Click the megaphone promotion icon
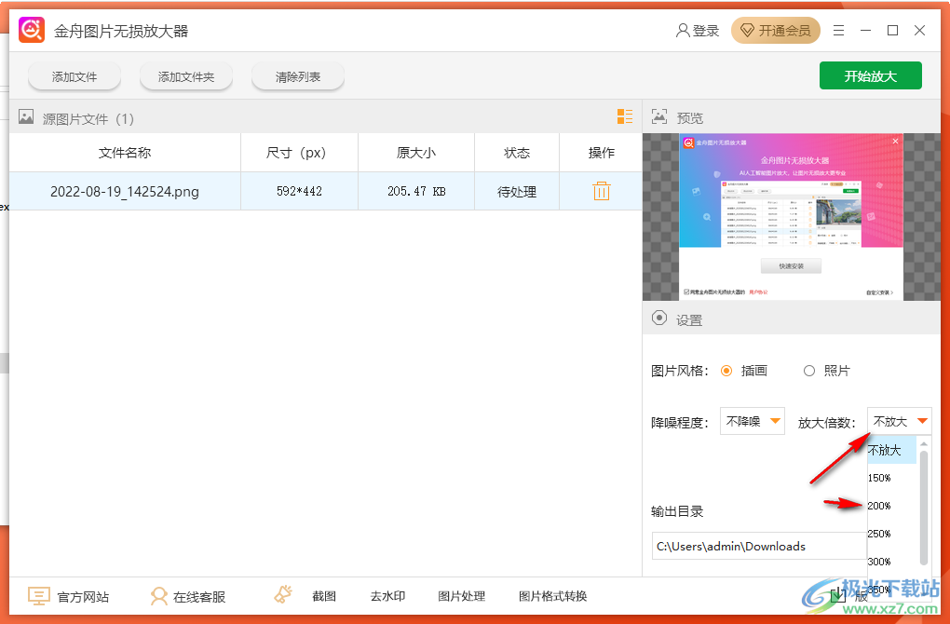The image size is (950, 624). (283, 594)
